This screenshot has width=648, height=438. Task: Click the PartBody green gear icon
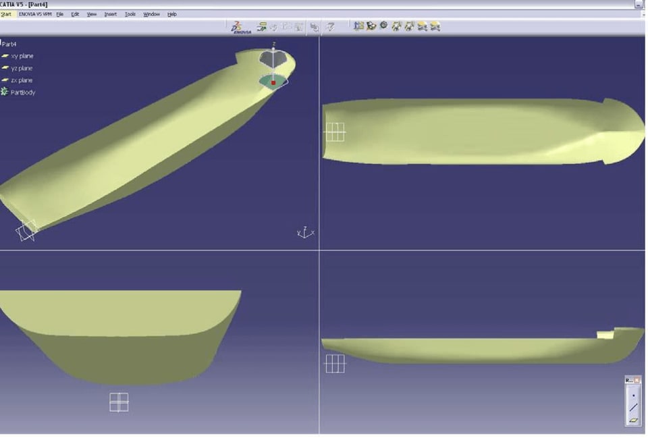(x=5, y=92)
